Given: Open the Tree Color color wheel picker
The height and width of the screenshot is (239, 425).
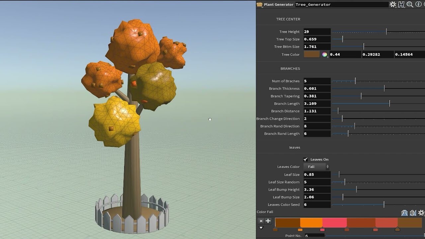Looking at the screenshot, I should point(324,54).
